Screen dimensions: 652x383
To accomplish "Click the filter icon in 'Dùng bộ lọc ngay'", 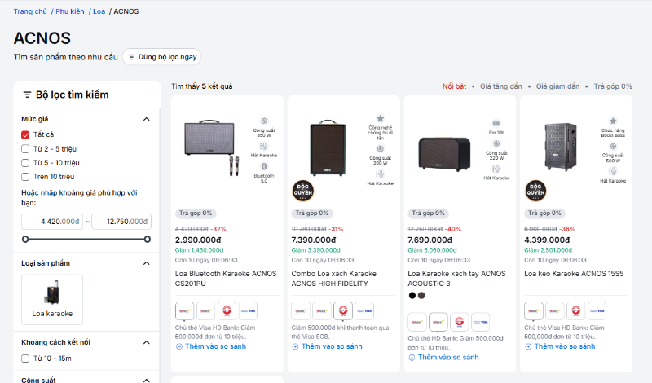I will pyautogui.click(x=131, y=57).
